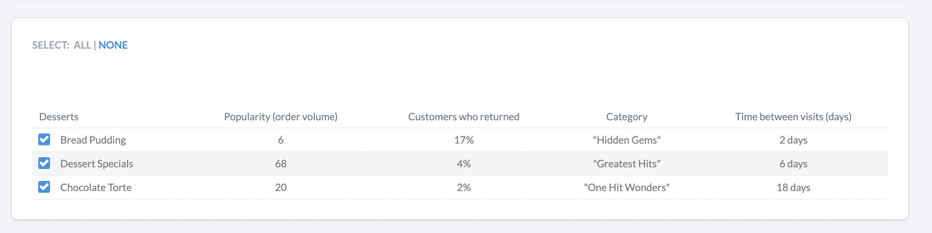The height and width of the screenshot is (233, 932).
Task: Select the Dessert Specials row label
Action: pyautogui.click(x=97, y=164)
